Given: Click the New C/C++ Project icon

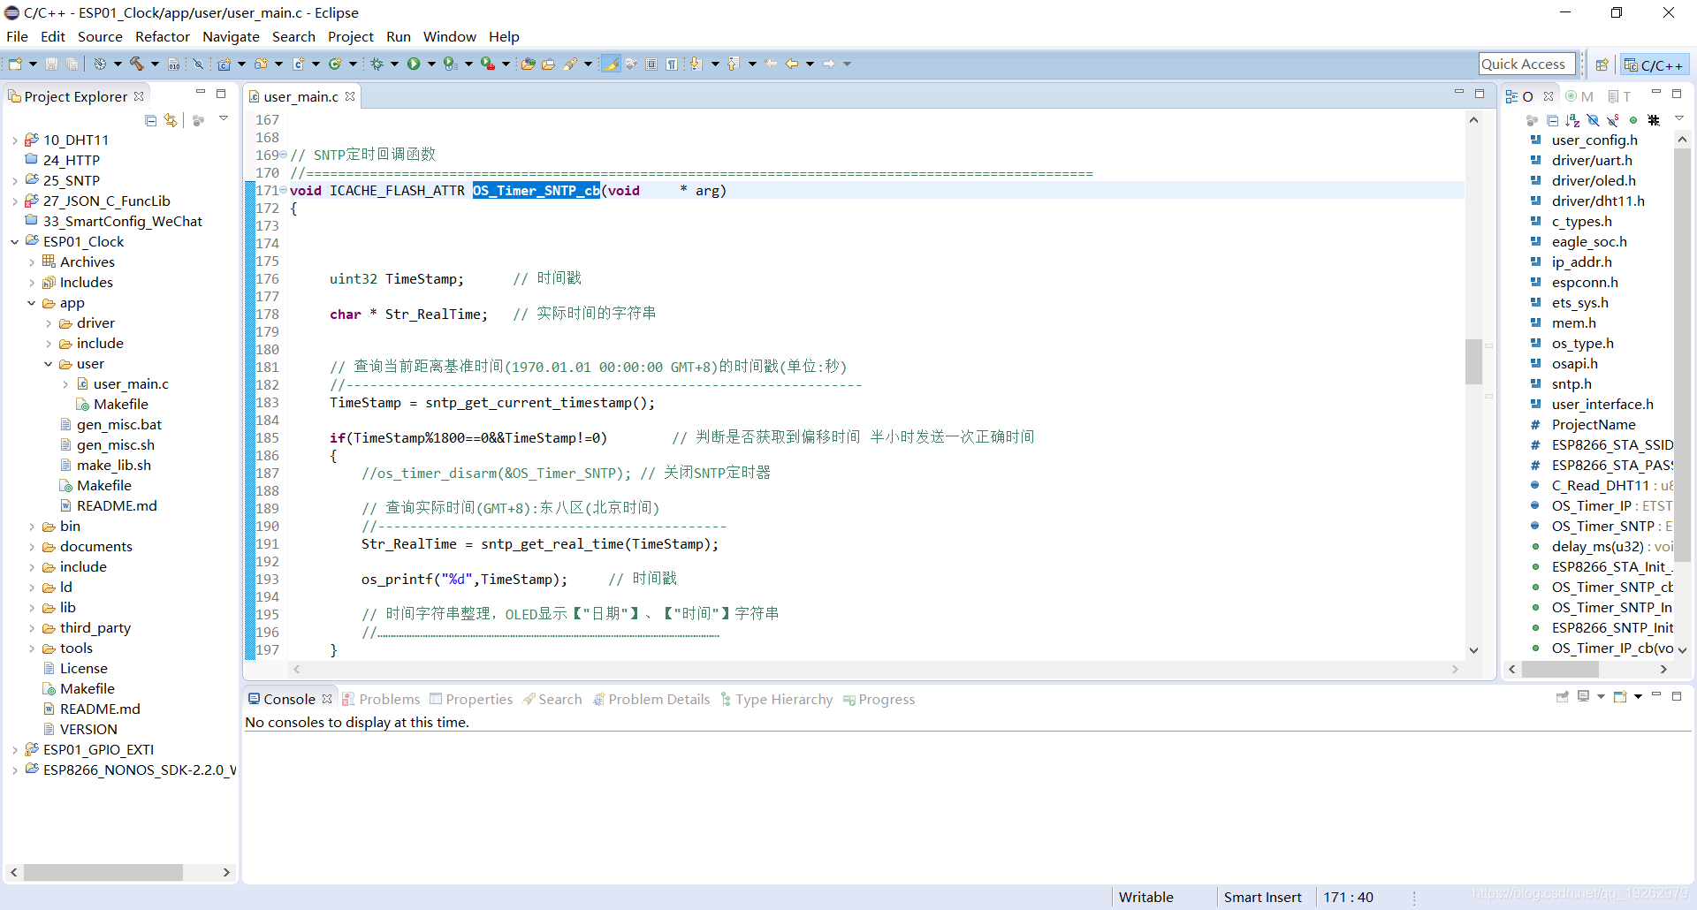Looking at the screenshot, I should pyautogui.click(x=224, y=64).
